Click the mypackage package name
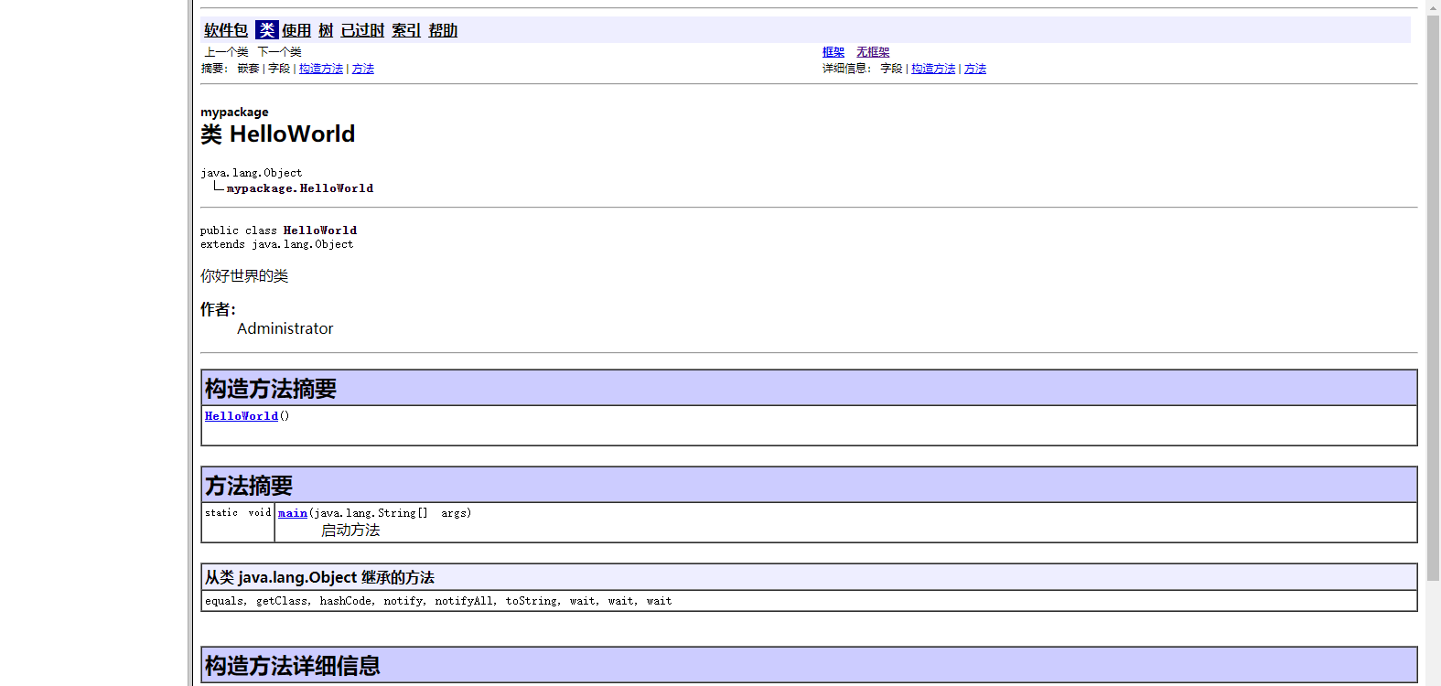 click(x=234, y=113)
